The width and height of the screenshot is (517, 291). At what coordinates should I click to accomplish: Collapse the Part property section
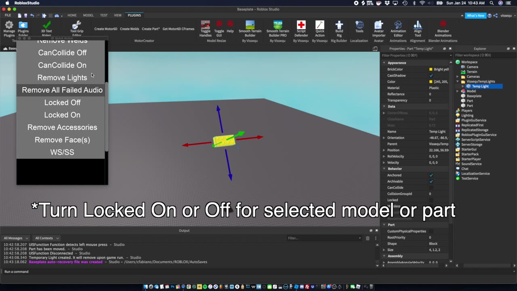(x=384, y=225)
